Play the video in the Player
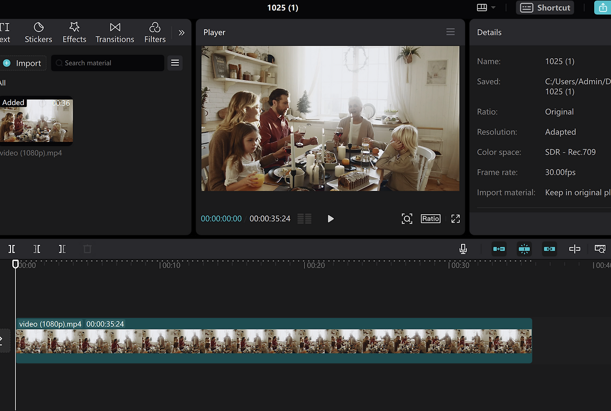Viewport: 611px width, 411px height. [330, 219]
